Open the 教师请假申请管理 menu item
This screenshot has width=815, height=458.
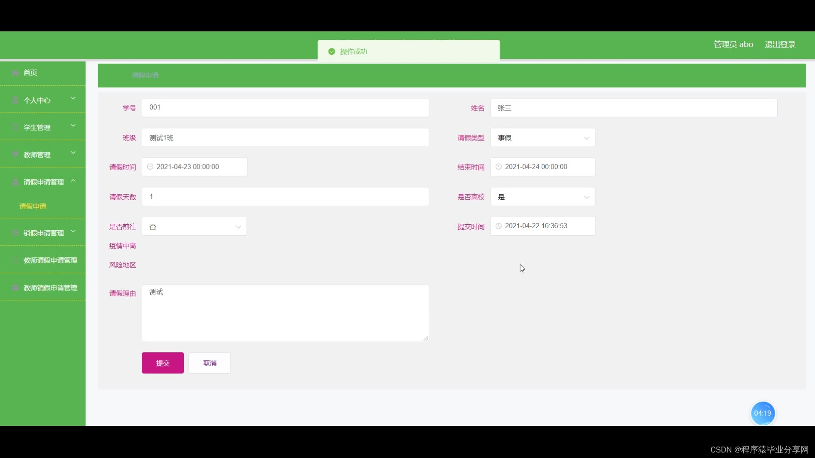tap(50, 260)
